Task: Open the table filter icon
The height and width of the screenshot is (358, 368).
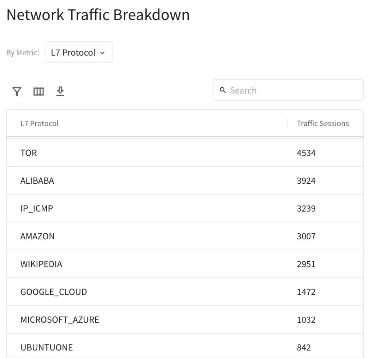Action: pyautogui.click(x=17, y=91)
